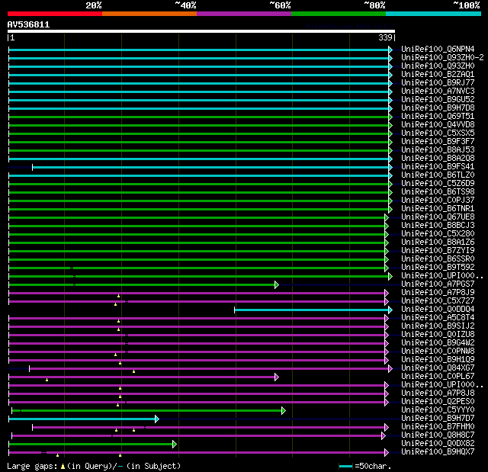Image resolution: width=488 pixels, height=472 pixels.
Task: Click the UniRef100_A5C8T4 label
Action: pos(438,318)
